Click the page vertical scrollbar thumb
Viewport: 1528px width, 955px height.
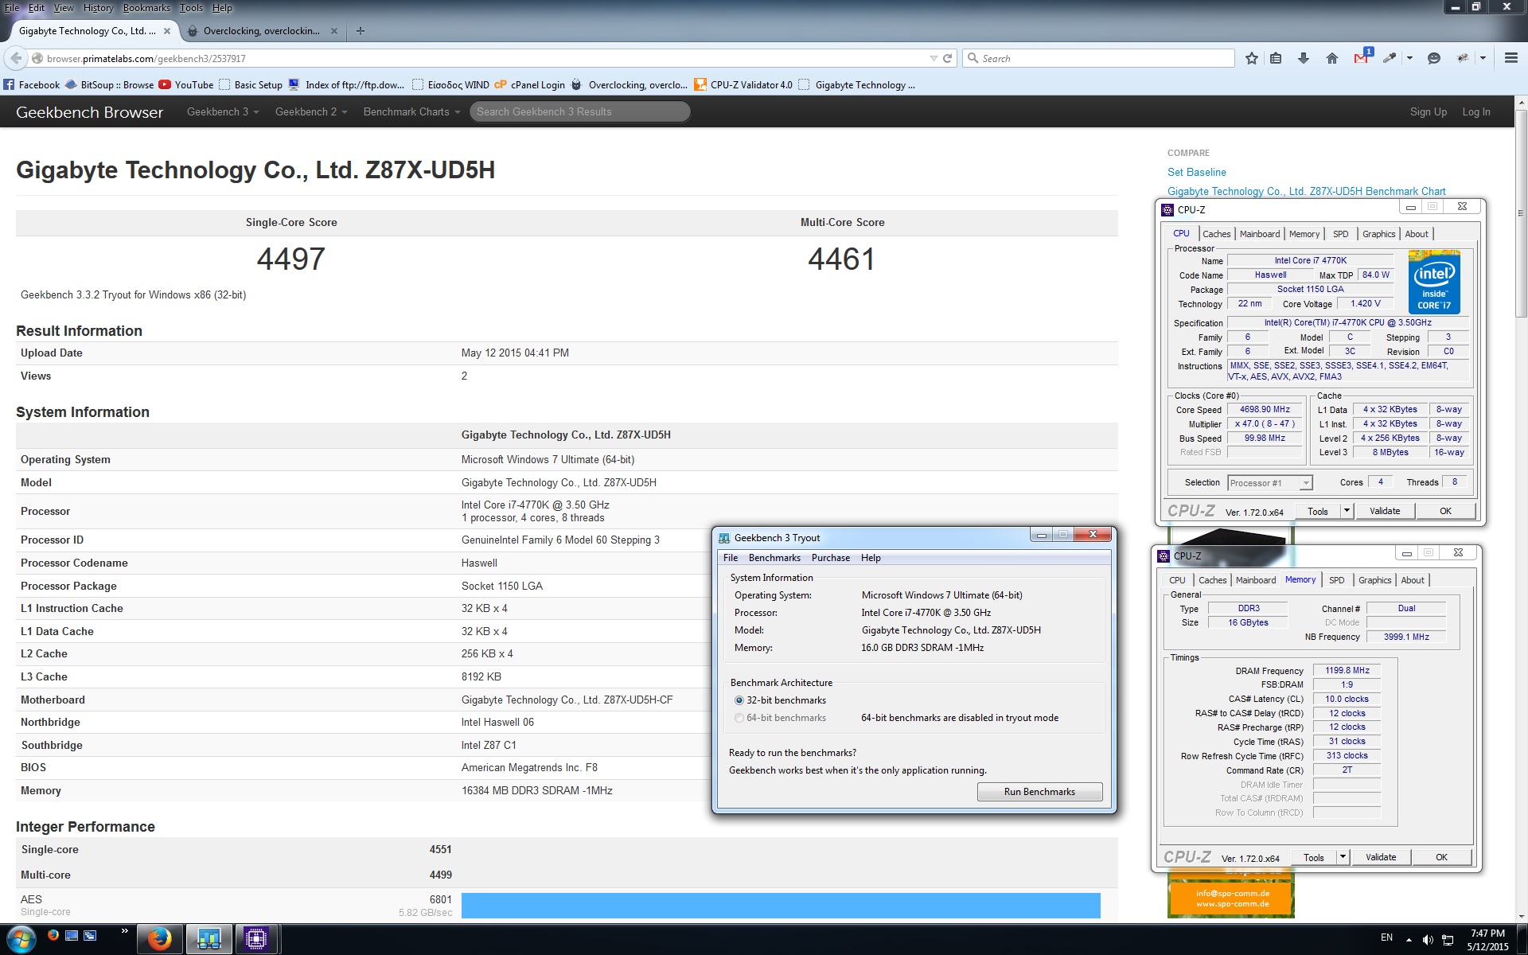(1521, 213)
